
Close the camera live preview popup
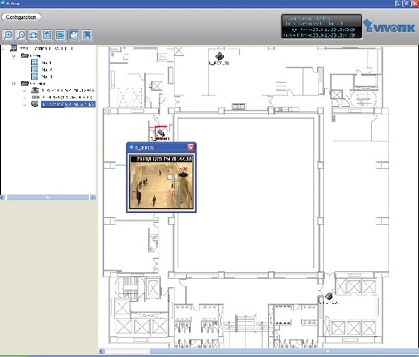point(191,148)
